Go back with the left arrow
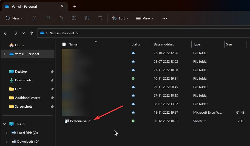Image resolution: width=250 pixels, height=146 pixels. pyautogui.click(x=6, y=33)
